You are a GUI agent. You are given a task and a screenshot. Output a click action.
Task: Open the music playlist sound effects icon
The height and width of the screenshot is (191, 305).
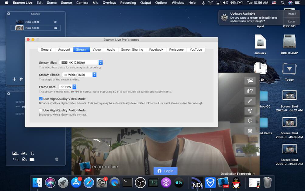(250, 111)
